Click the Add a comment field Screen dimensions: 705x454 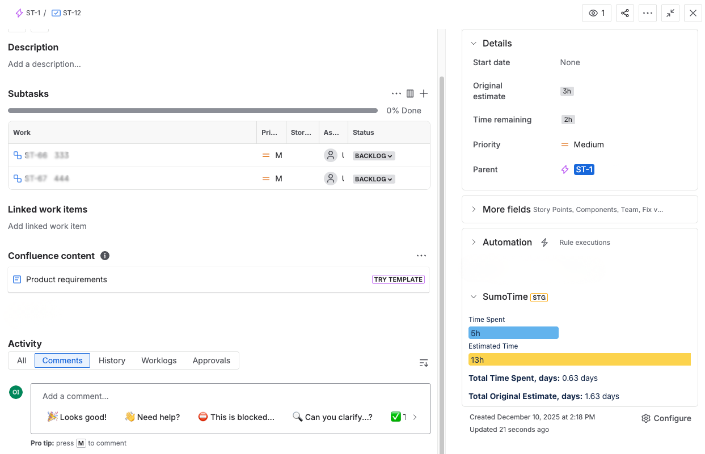227,396
